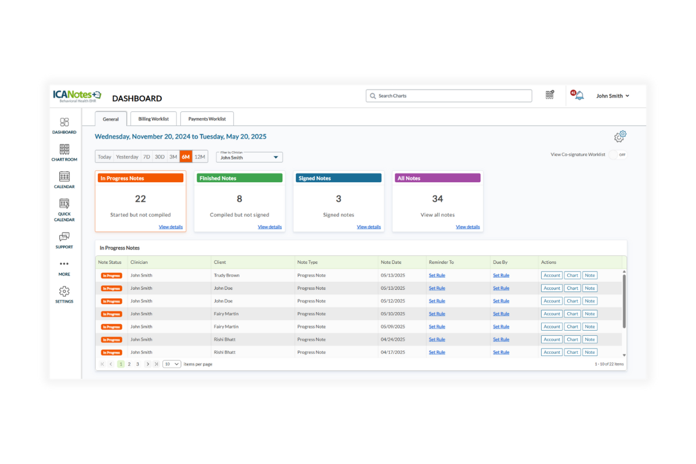Open the dashboard configuration gear icon
696x464 pixels.
click(x=621, y=136)
